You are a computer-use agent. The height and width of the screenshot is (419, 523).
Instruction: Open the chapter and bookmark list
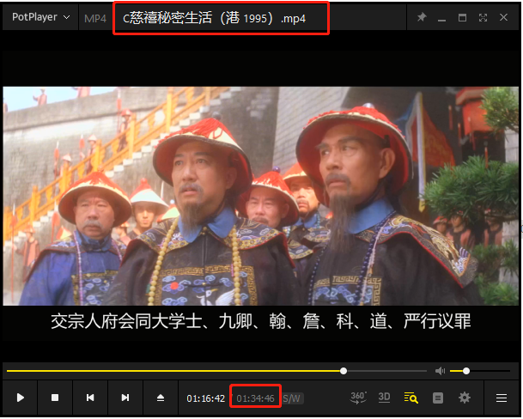(x=438, y=398)
